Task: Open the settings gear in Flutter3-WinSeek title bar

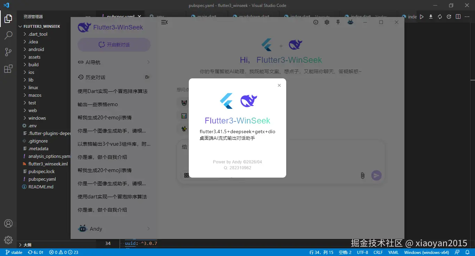Action: pos(327,22)
